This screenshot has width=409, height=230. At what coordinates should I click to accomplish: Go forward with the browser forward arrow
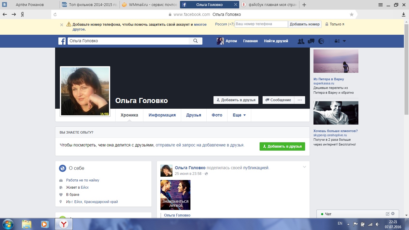coord(14,14)
